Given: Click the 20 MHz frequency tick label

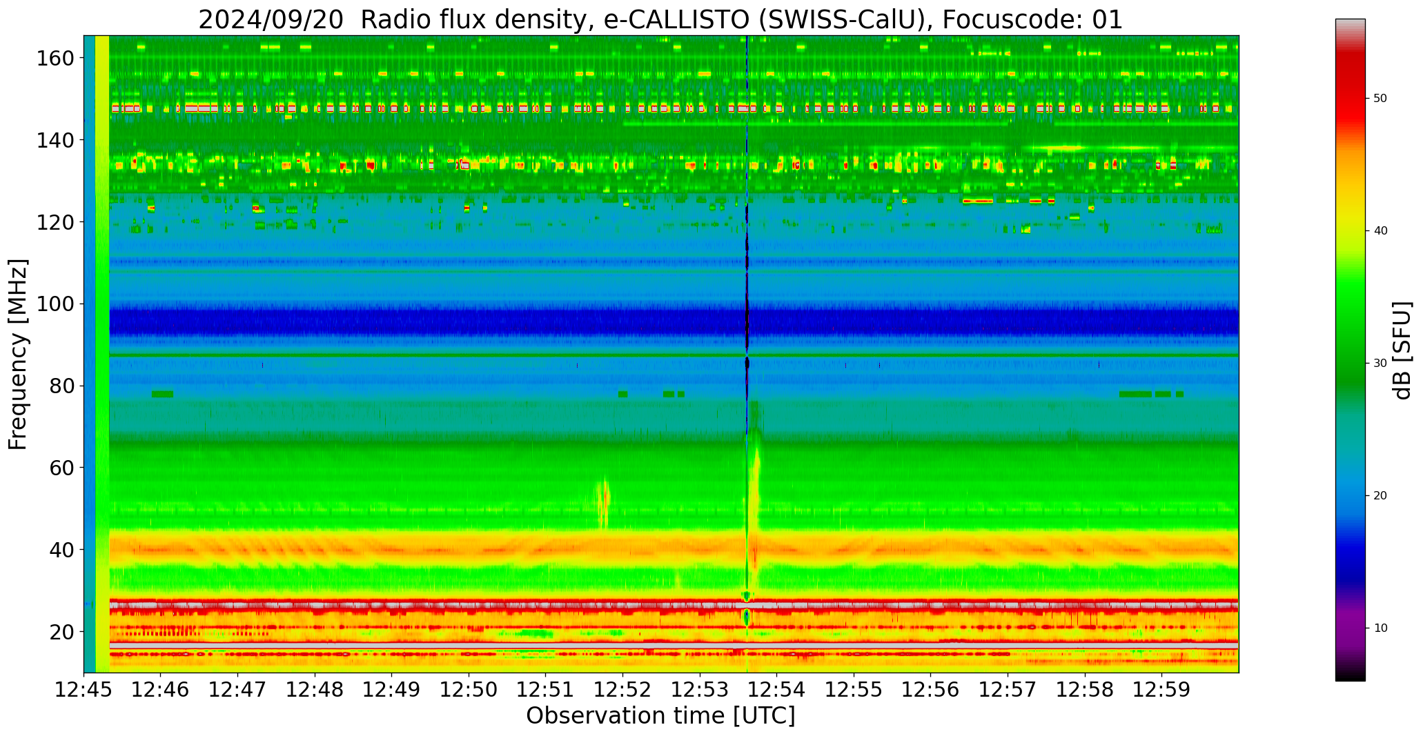Looking at the screenshot, I should pos(61,632).
